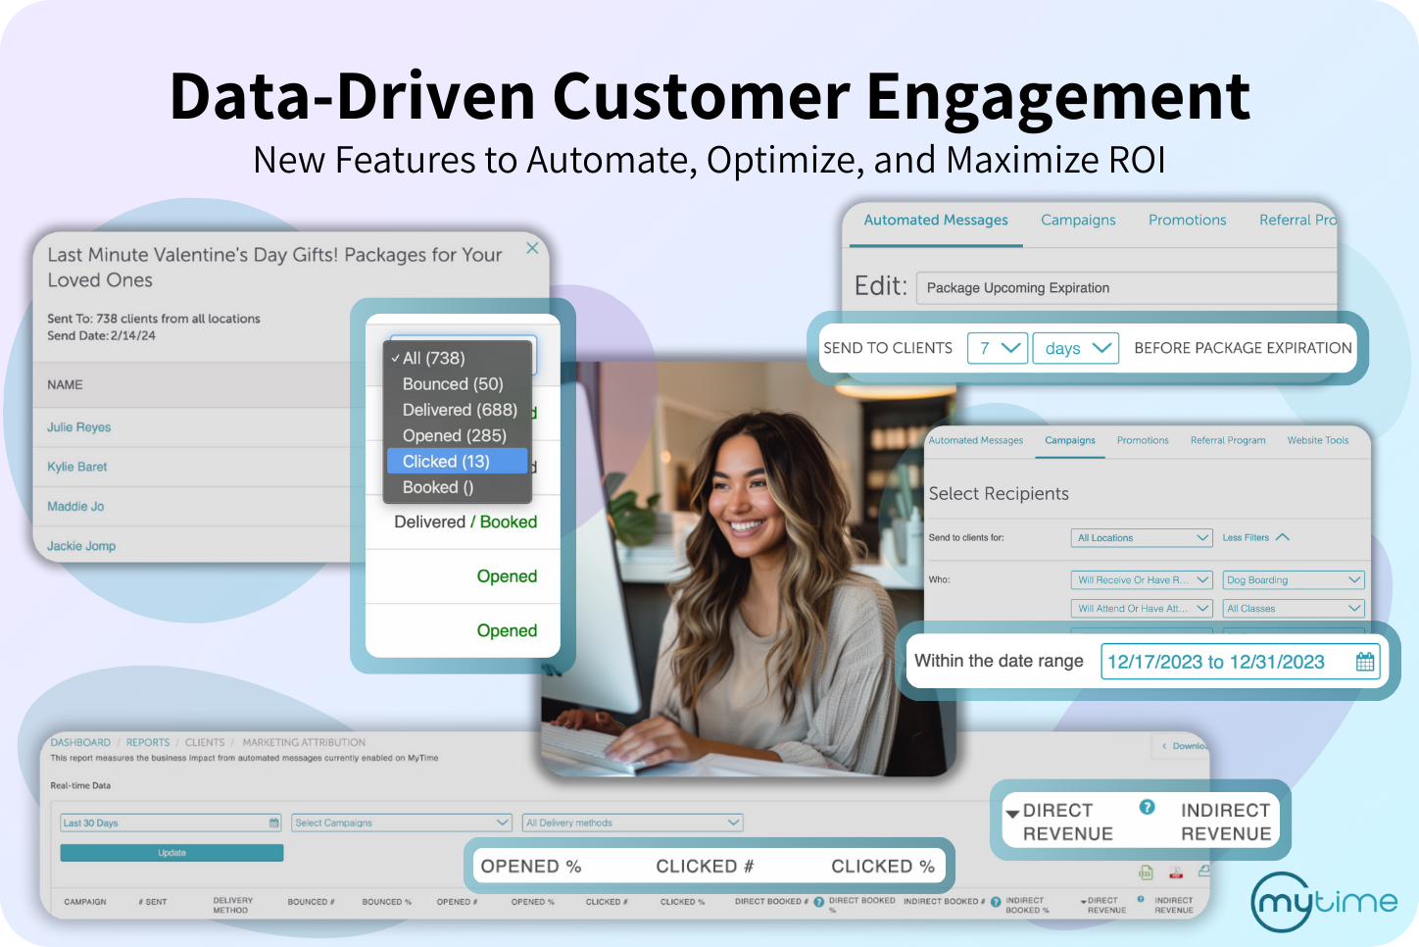Open the Dog Boarding dropdown
Screen dimensions: 1419x947
(1294, 580)
